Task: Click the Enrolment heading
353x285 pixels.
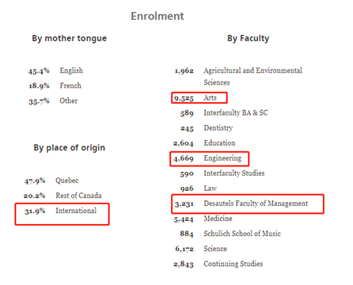Action: tap(158, 16)
